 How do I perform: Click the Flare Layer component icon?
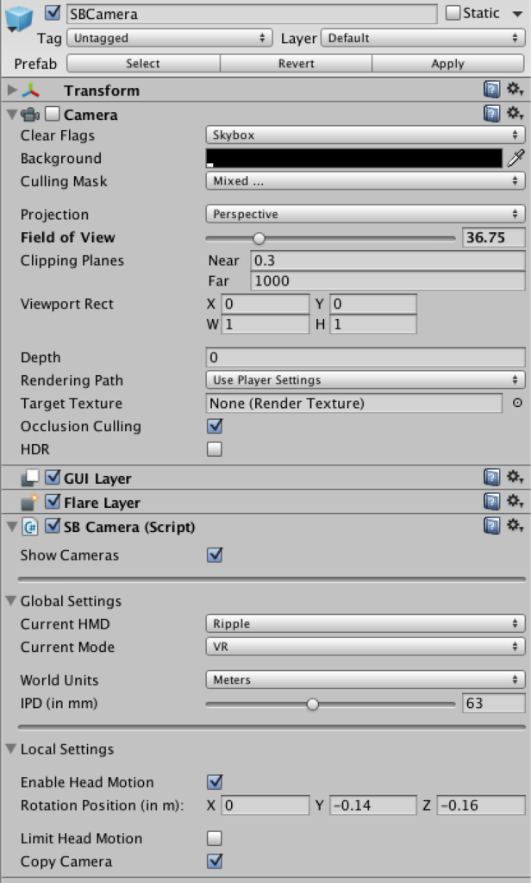tap(30, 503)
